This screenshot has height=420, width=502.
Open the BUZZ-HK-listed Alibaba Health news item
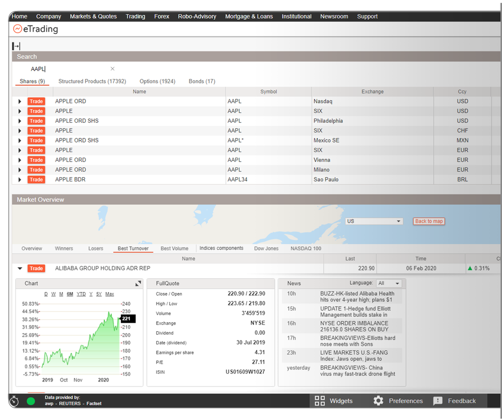(x=357, y=297)
